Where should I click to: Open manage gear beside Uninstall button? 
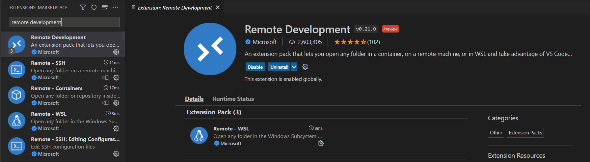pos(305,67)
